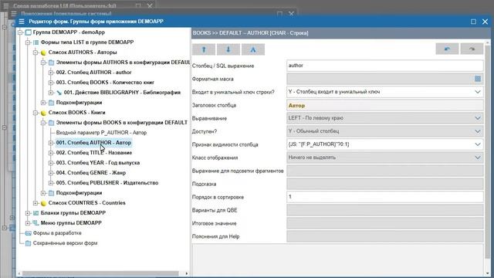Select 003. Столбец YEAR - Год выпуска
The width and height of the screenshot is (494, 278).
(98, 163)
